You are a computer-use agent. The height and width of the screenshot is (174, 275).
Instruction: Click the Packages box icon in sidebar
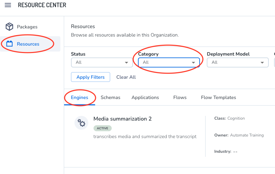click(x=9, y=27)
